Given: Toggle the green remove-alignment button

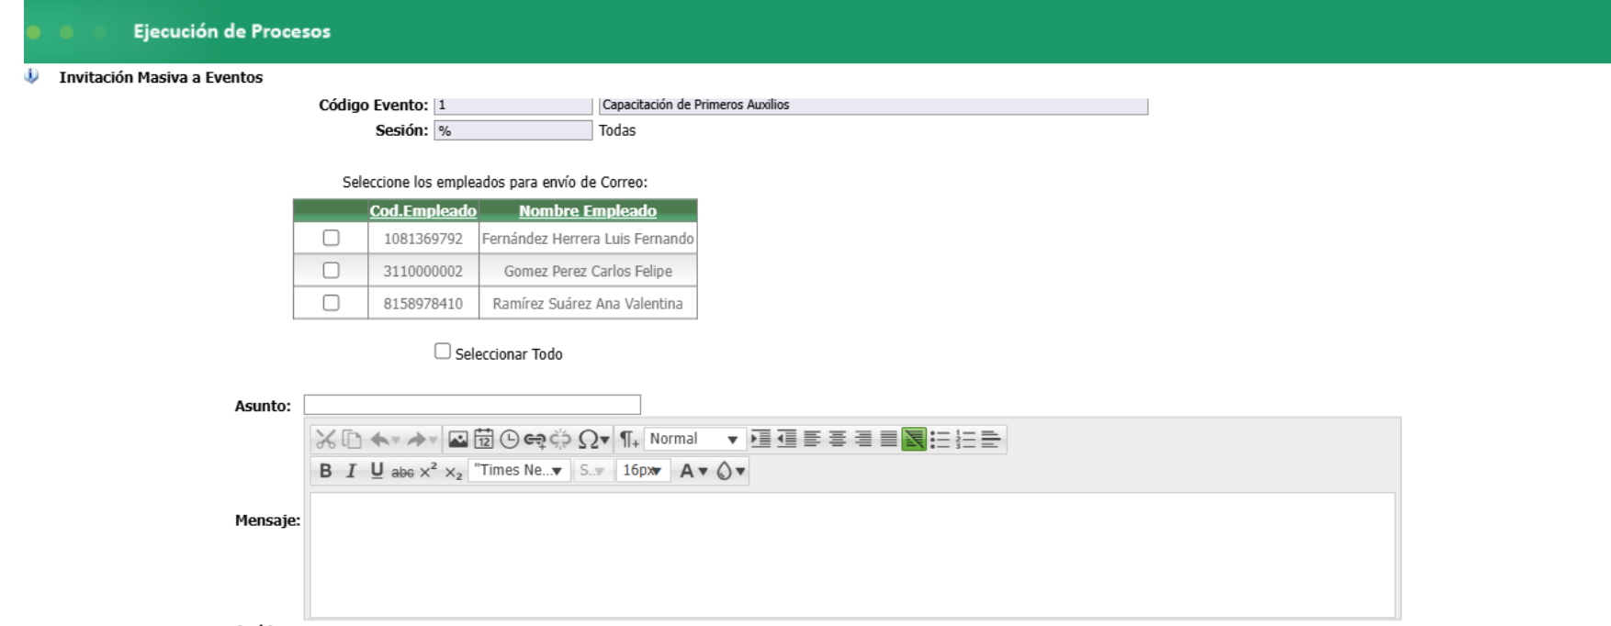Looking at the screenshot, I should [914, 440].
